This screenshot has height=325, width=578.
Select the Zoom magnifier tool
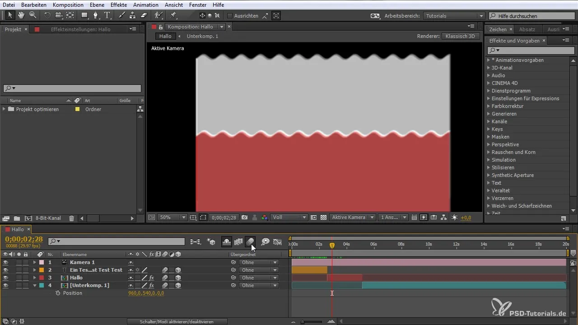click(33, 15)
